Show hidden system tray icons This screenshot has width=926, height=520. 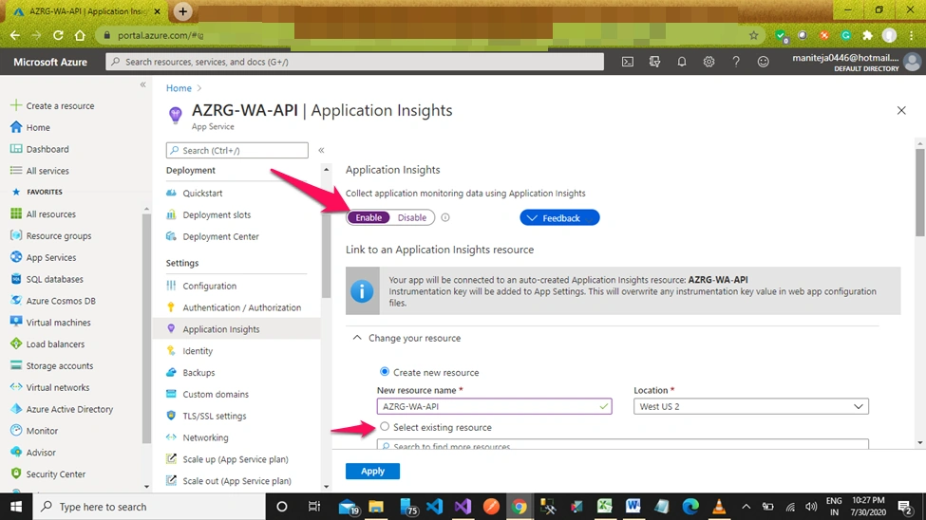[x=746, y=507]
